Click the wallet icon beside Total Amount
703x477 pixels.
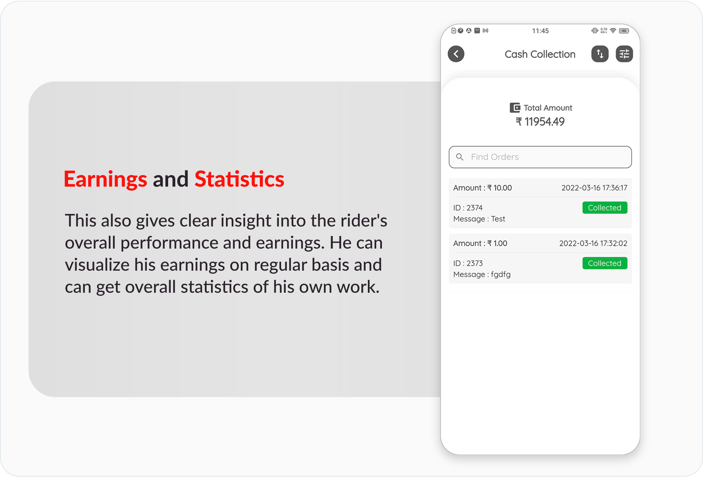click(x=515, y=108)
